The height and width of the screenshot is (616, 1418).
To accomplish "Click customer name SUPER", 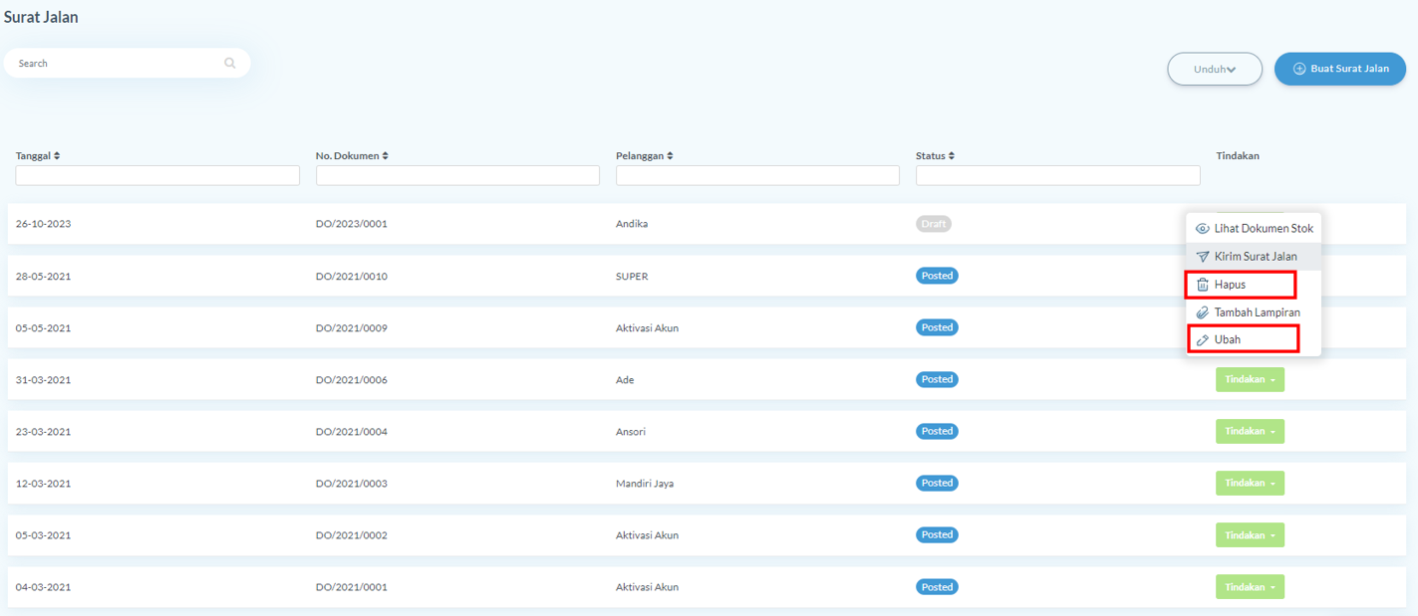I will pyautogui.click(x=632, y=276).
